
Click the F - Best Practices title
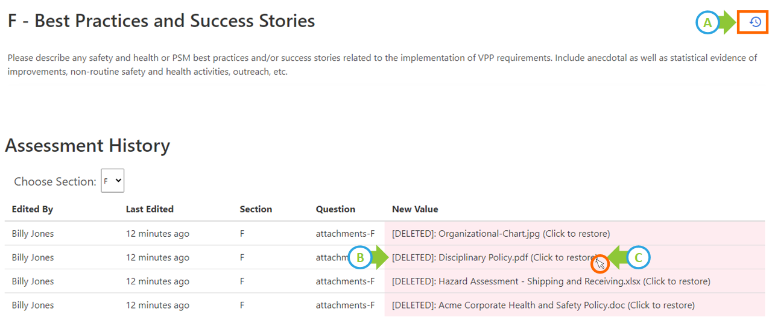(161, 21)
